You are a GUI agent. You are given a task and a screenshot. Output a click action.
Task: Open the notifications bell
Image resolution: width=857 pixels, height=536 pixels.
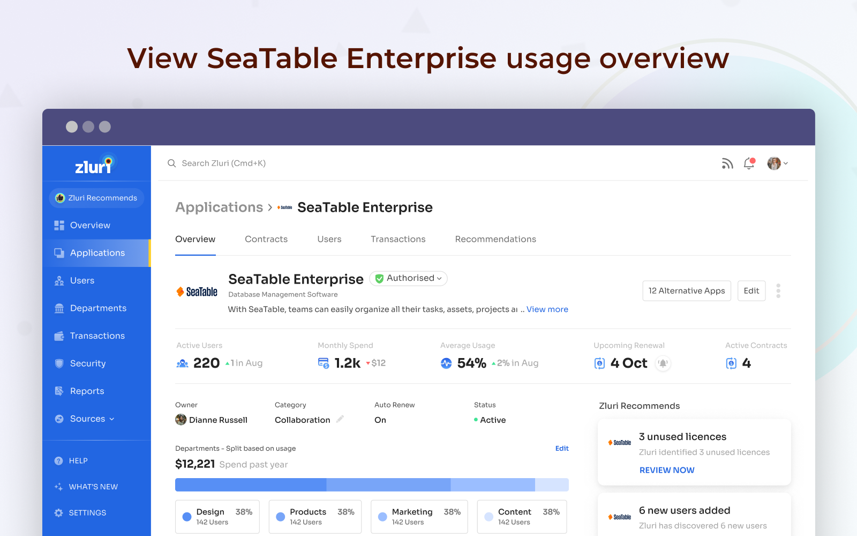[749, 163]
